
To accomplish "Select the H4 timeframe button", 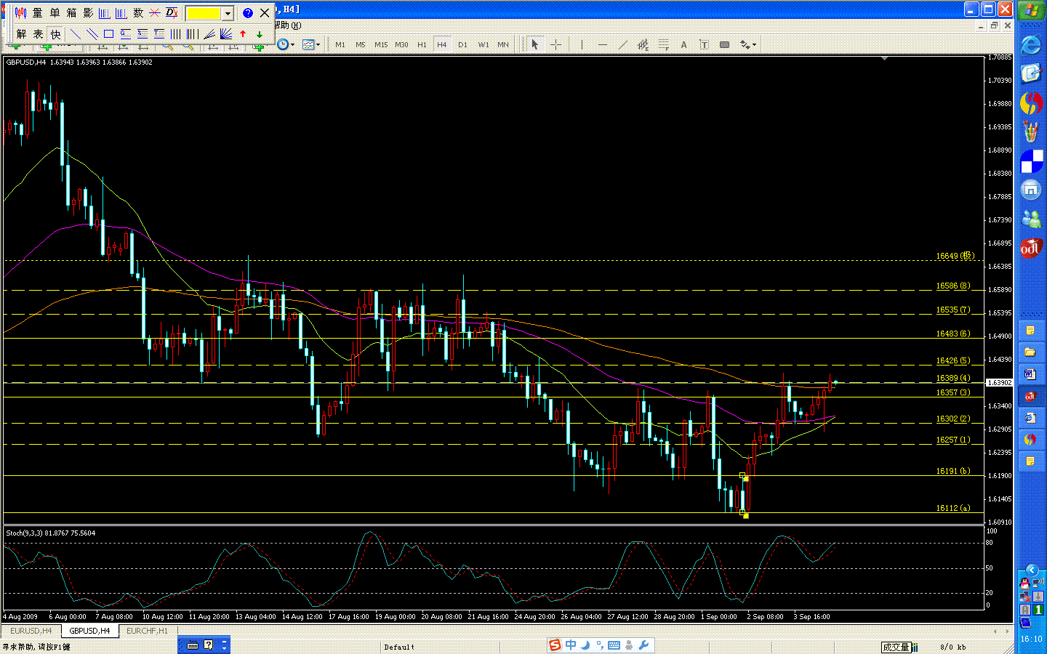I will coord(442,45).
